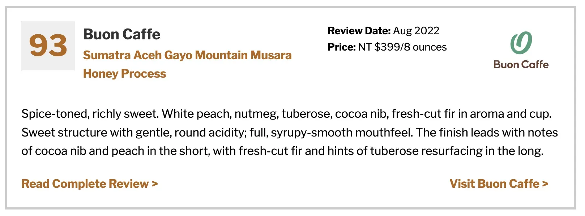Click the 'syrupy-smooth mouthfeel' phrase

(x=342, y=133)
